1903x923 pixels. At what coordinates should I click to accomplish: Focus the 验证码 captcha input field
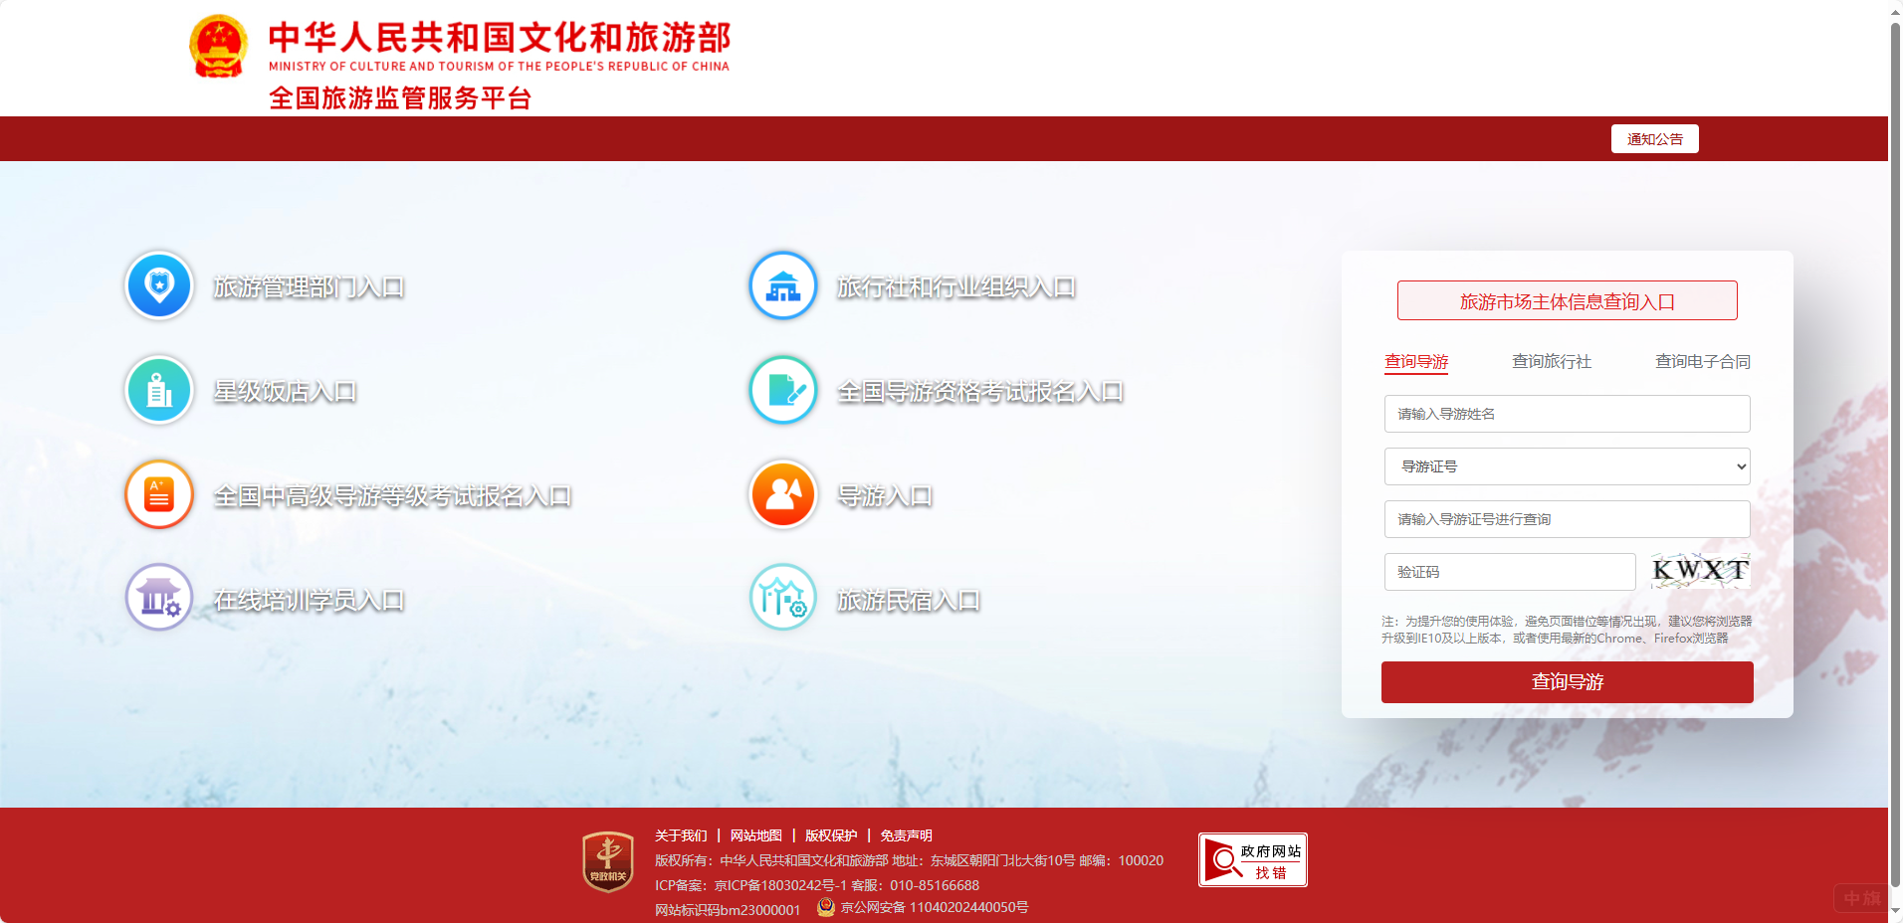1509,572
